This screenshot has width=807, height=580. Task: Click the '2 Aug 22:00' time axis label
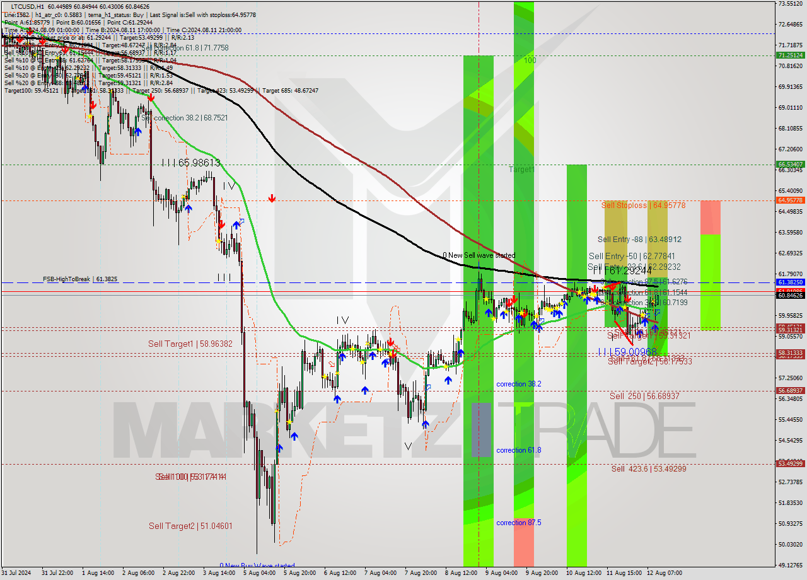[178, 573]
